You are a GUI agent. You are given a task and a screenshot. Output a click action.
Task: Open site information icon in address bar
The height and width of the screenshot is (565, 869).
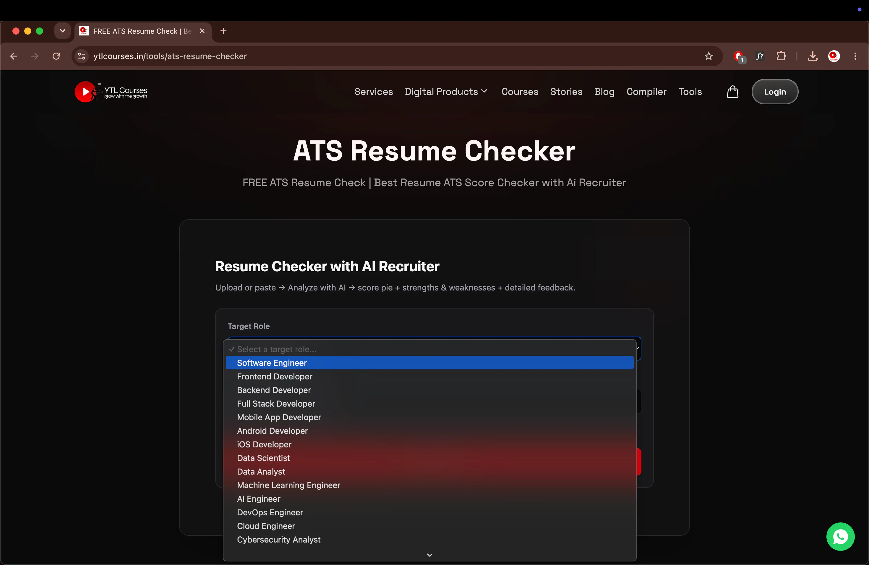pos(82,56)
